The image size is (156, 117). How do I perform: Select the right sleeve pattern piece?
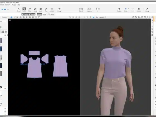click(x=45, y=59)
